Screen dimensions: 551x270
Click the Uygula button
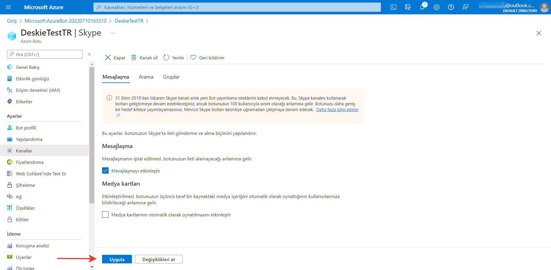click(x=117, y=259)
